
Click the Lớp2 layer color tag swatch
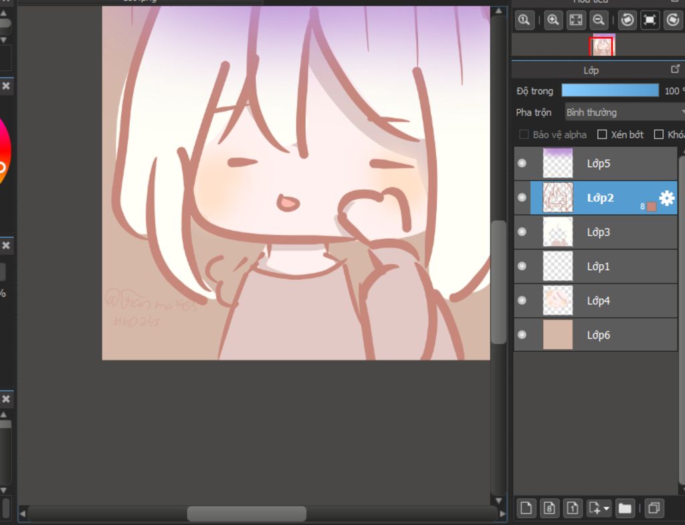pos(652,207)
